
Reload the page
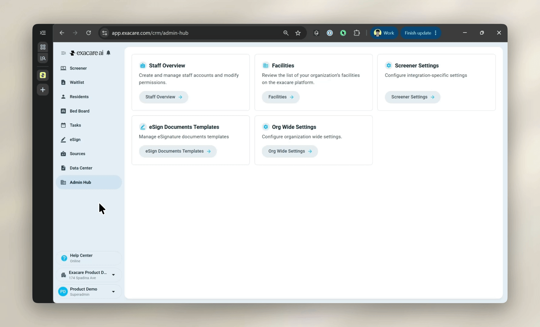coord(88,33)
